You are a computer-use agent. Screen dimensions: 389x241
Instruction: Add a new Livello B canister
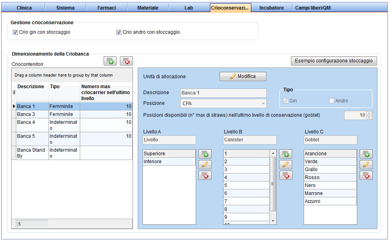coord(285,154)
